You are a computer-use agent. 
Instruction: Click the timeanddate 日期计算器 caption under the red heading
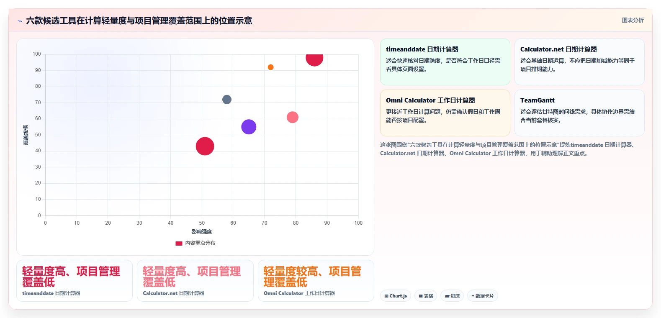click(51, 293)
